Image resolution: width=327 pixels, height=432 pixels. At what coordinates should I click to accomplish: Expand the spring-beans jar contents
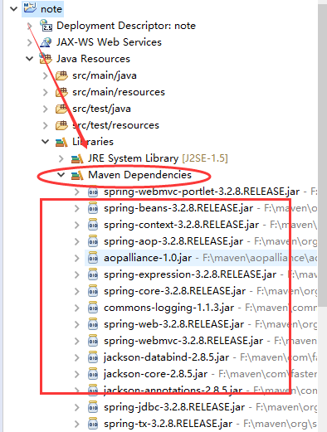77,208
